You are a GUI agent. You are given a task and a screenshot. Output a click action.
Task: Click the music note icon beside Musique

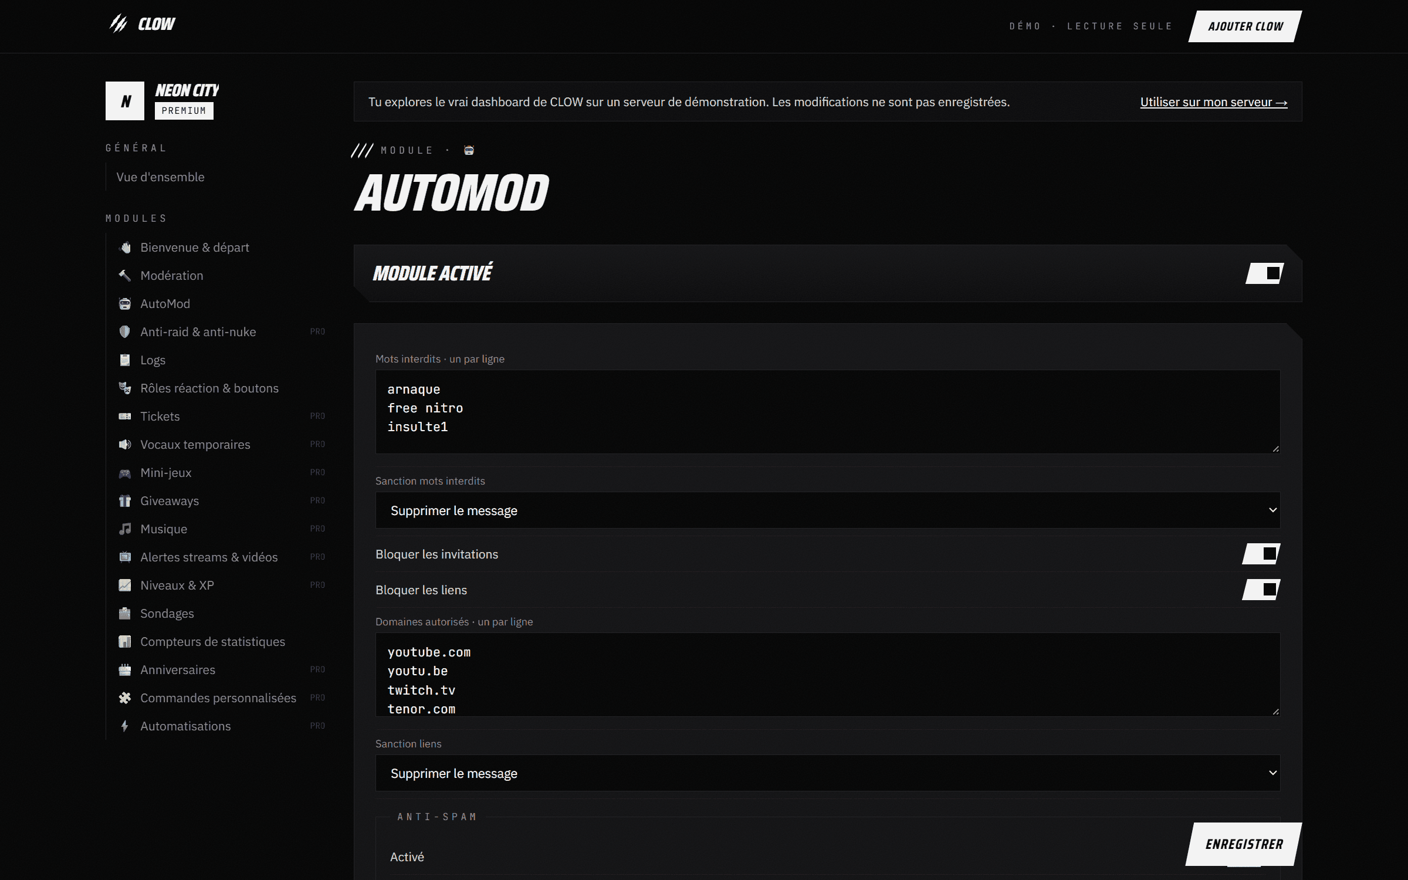tap(125, 529)
